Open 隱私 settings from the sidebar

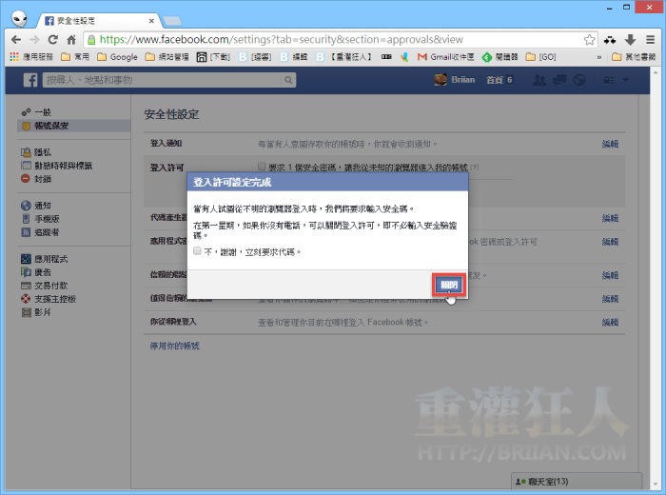(x=42, y=152)
